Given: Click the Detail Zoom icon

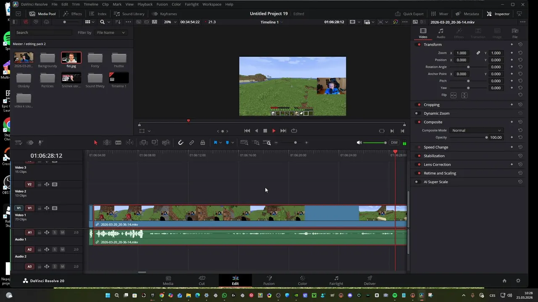Looking at the screenshot, I should click(x=256, y=143).
